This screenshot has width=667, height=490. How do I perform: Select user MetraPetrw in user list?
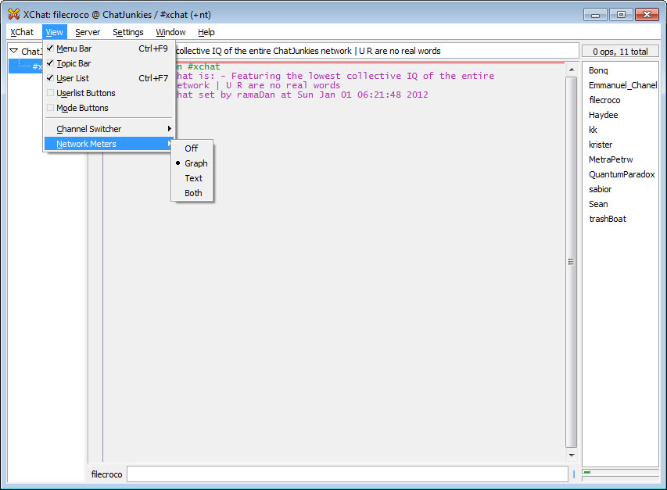tap(611, 159)
